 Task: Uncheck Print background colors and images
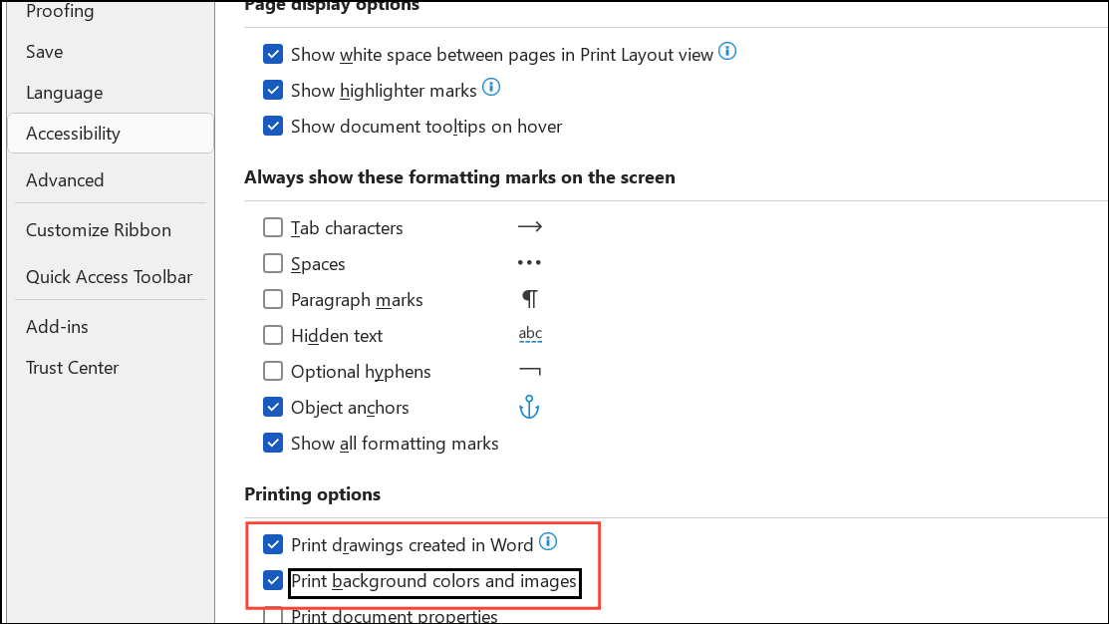273,581
